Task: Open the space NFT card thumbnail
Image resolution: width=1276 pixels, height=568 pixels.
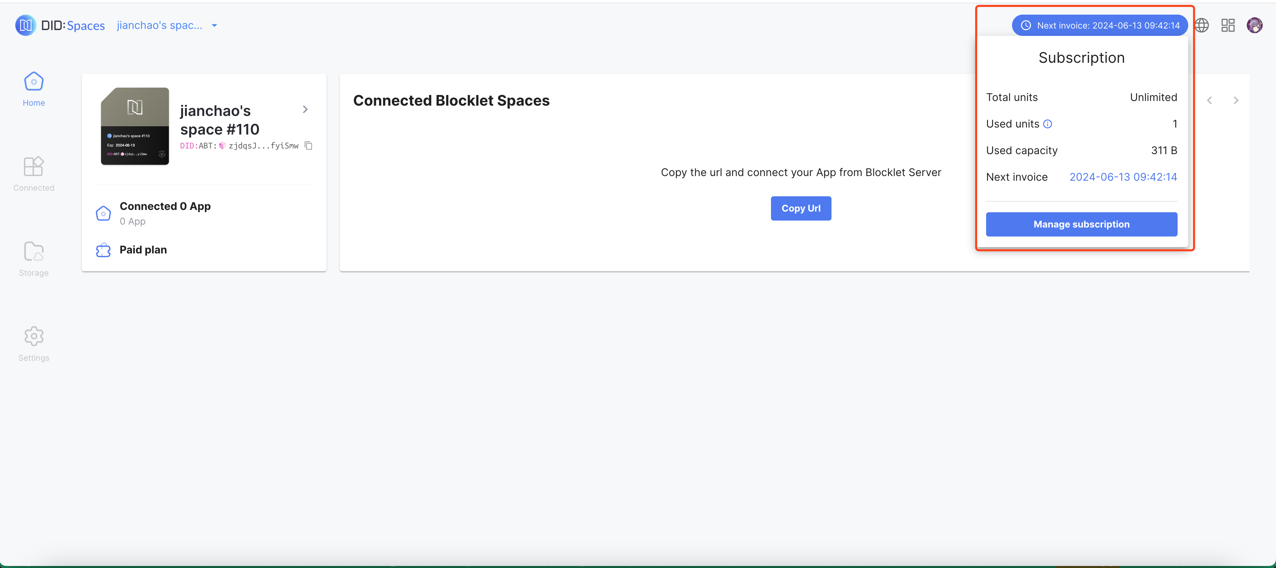Action: [135, 126]
